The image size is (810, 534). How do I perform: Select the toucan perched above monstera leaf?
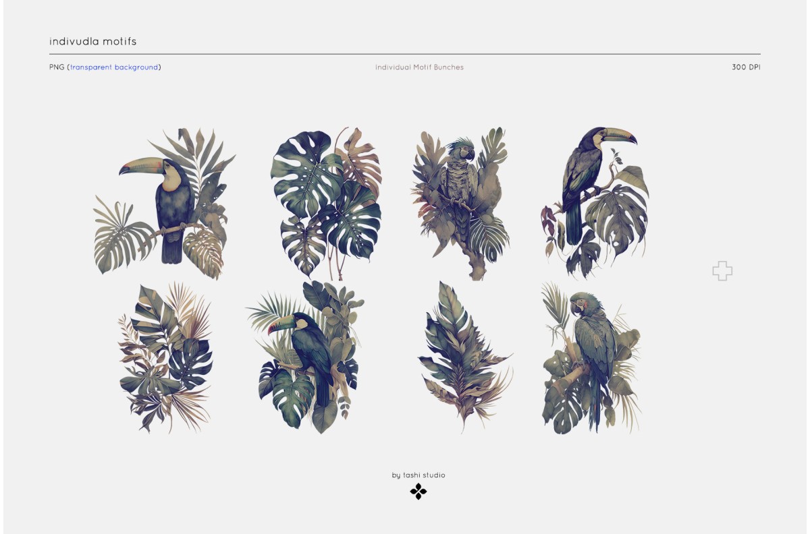click(x=594, y=202)
